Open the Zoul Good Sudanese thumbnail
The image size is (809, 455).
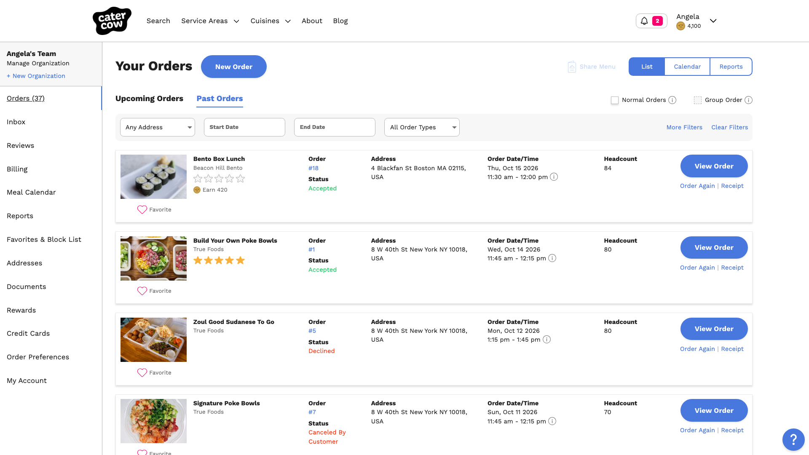click(153, 340)
